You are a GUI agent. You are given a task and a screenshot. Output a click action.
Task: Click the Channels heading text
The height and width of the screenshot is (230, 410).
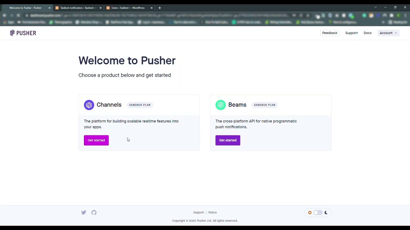tap(109, 105)
